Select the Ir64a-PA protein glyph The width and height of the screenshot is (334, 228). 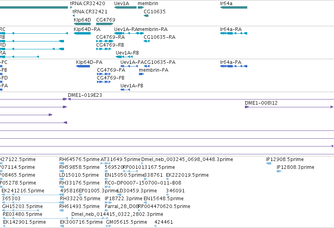[234, 66]
